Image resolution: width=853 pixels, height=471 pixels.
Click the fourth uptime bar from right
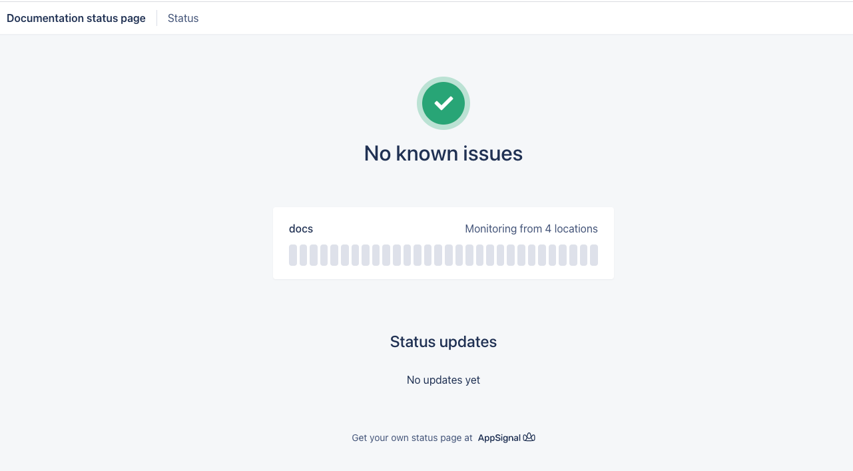click(x=563, y=255)
